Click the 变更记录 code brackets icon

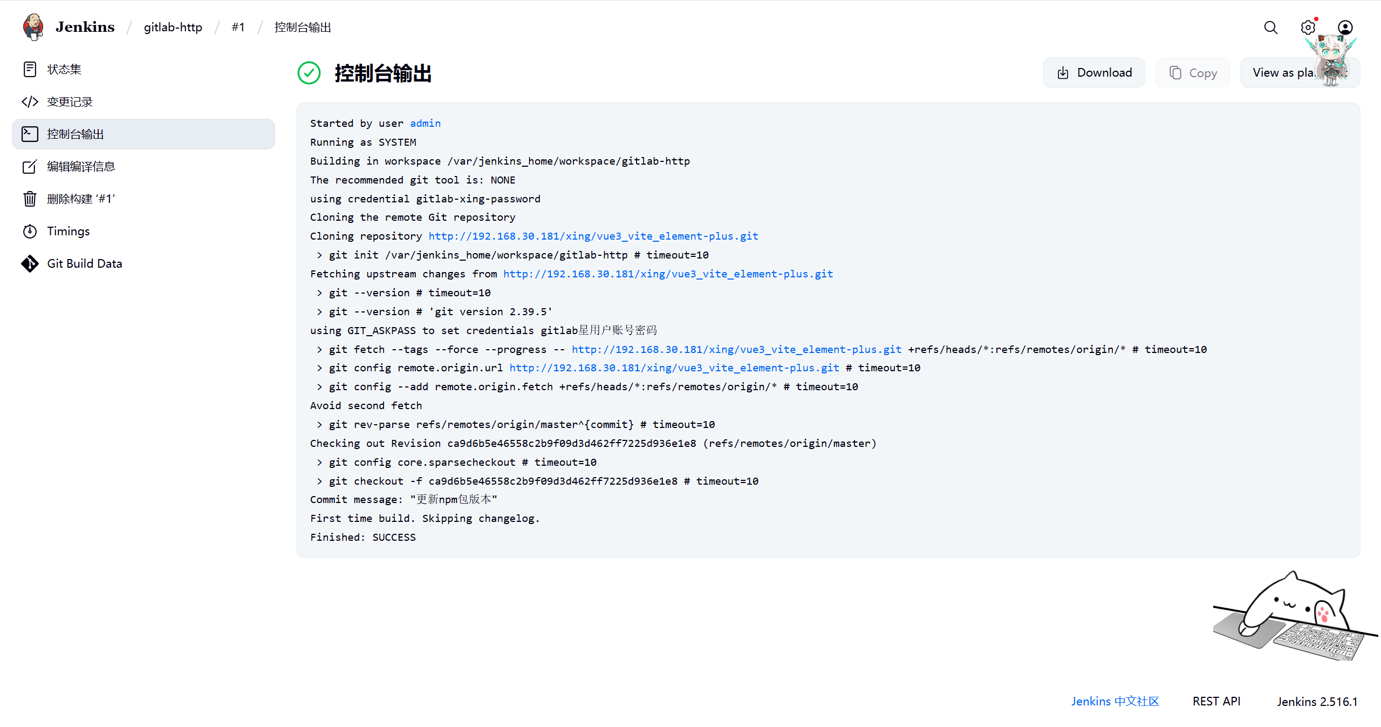pos(30,101)
